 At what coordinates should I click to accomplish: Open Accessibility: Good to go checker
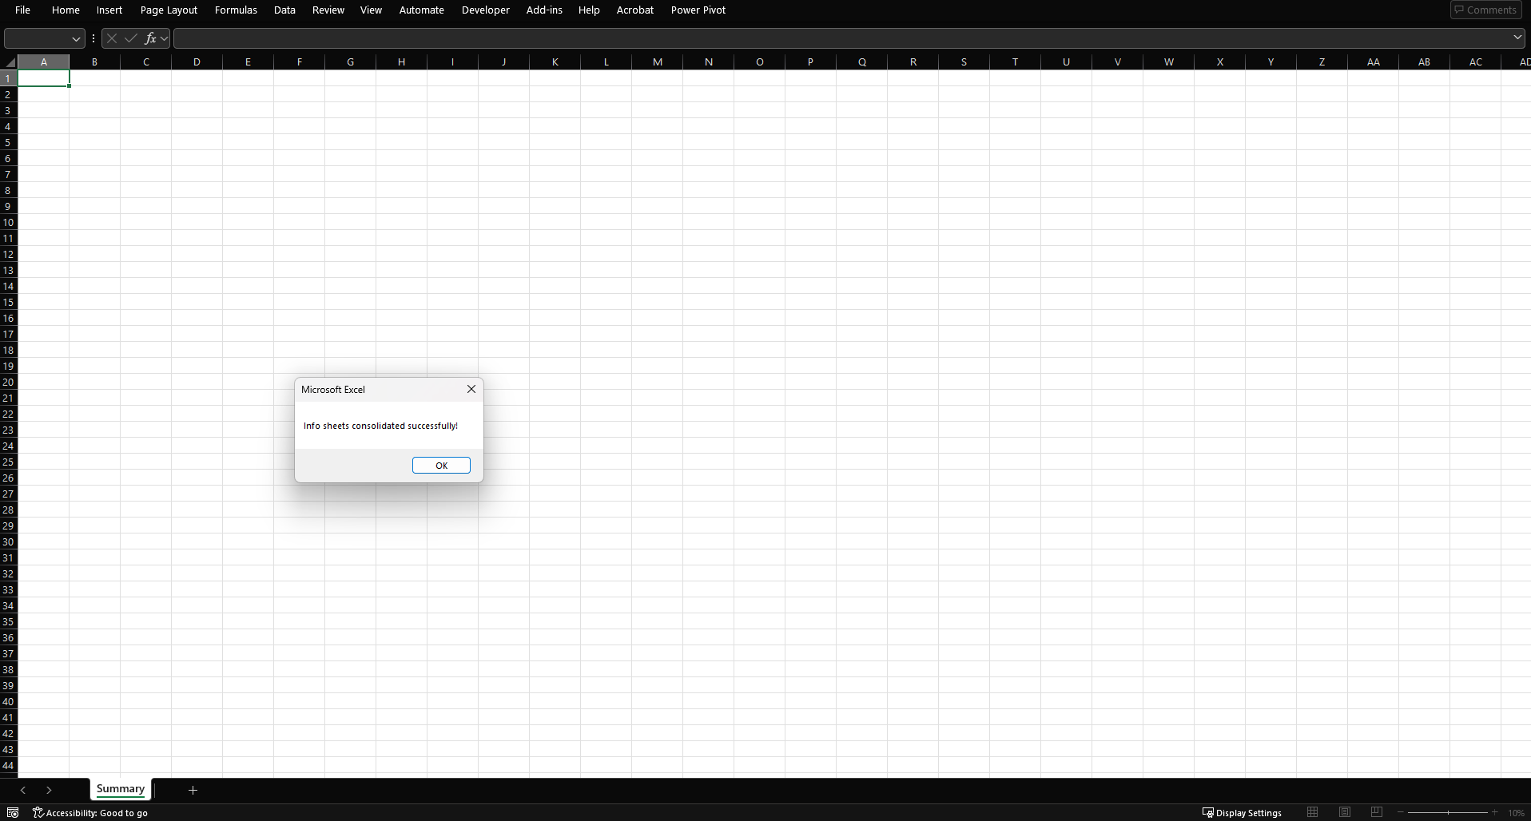(90, 813)
